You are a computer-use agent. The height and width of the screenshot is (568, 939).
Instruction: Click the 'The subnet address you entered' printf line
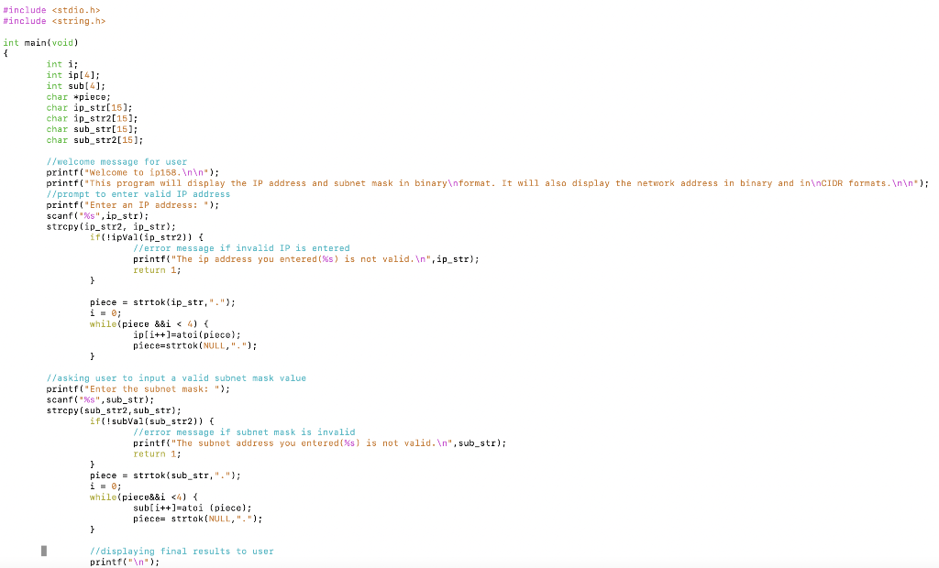pyautogui.click(x=320, y=442)
